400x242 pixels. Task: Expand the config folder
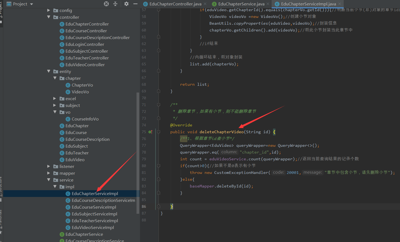click(x=49, y=10)
